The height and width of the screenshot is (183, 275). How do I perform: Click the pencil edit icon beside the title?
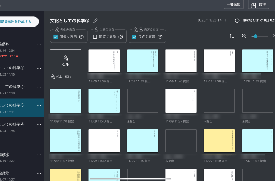[x=95, y=21]
